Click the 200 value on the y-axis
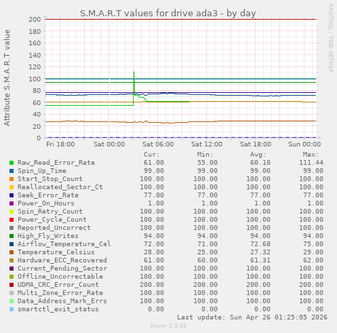Viewport: 337px width, 333px height. coord(35,20)
